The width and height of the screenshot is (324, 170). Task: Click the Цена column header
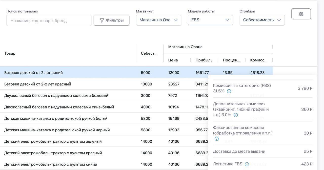173,60
